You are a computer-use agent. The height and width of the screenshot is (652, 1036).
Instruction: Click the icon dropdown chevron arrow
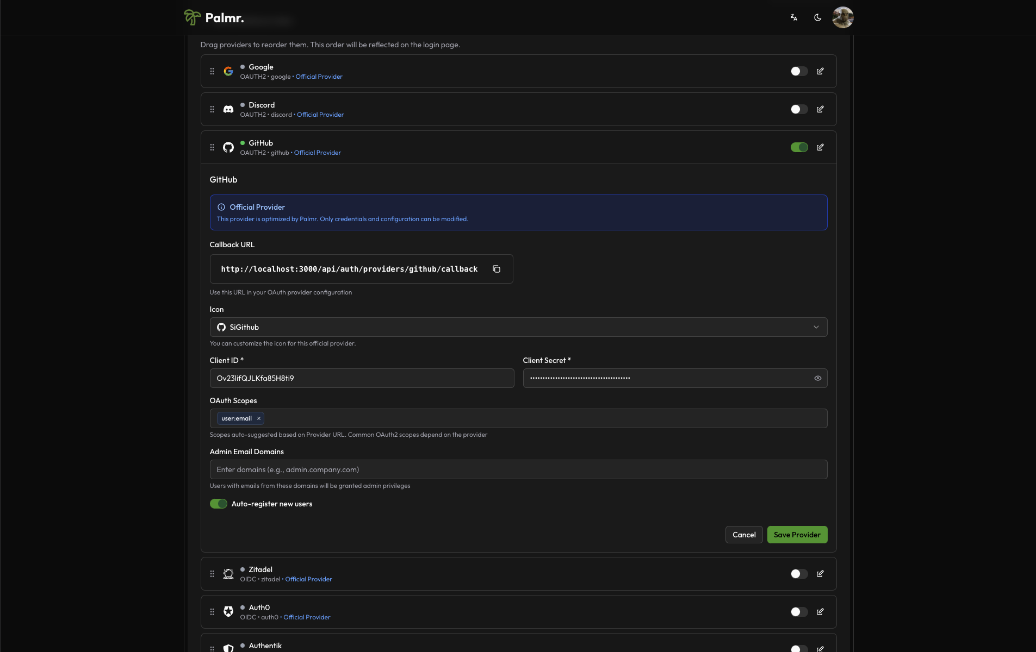(816, 327)
